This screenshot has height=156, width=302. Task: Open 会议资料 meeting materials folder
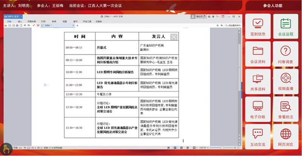pyautogui.click(x=258, y=55)
